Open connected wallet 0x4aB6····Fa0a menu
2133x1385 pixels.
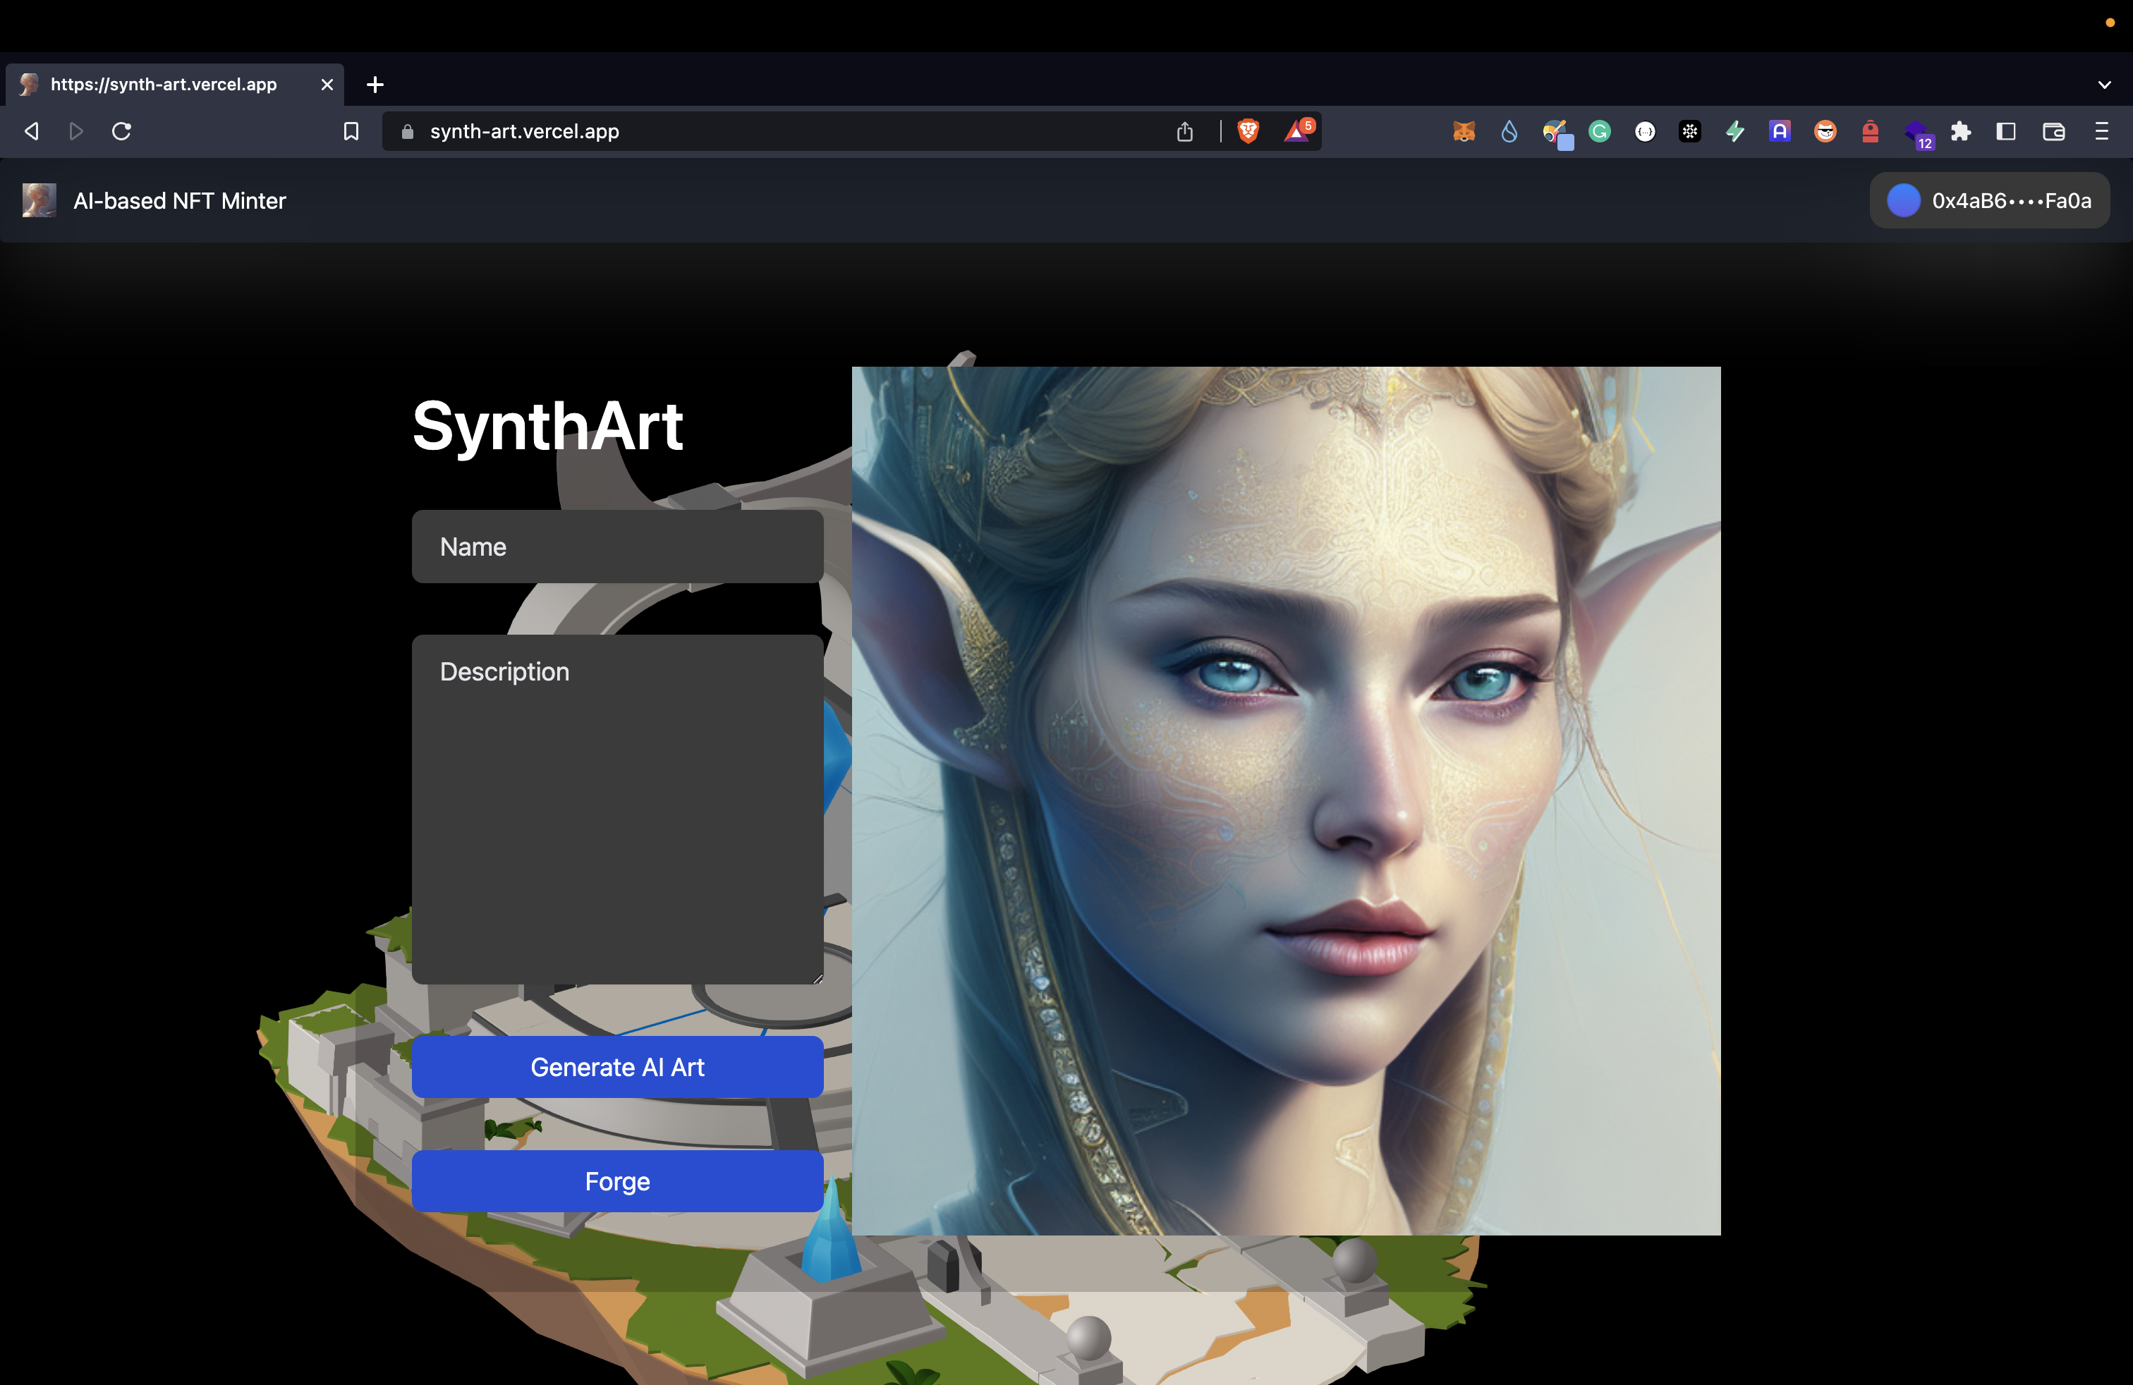[x=1988, y=201]
